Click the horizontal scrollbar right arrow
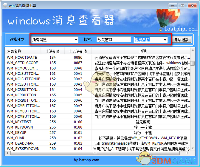The image size is (200, 167). point(187,153)
